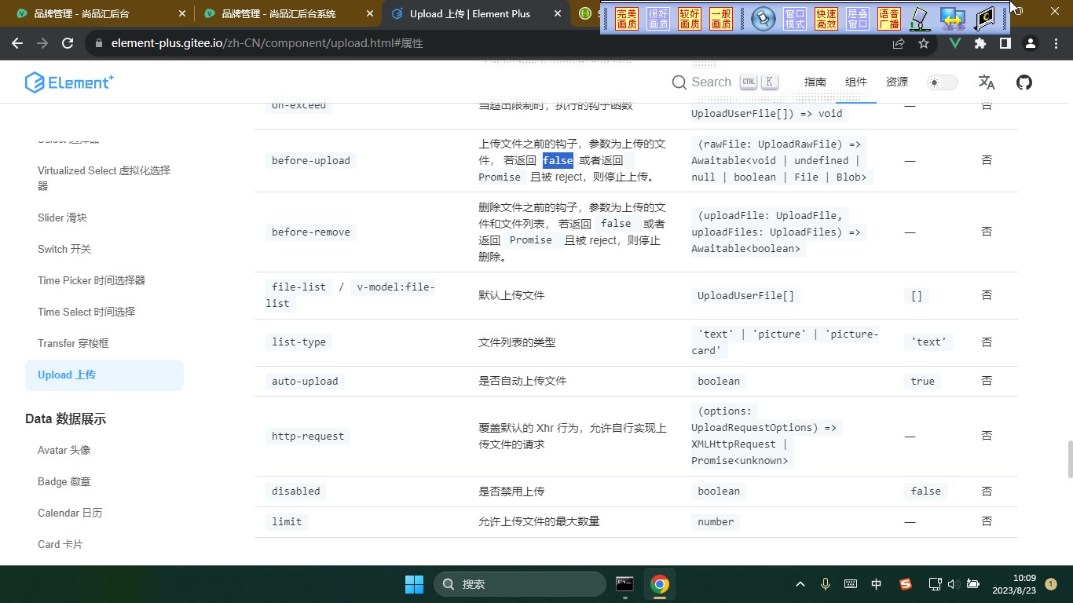1073x603 pixels.
Task: Click the Element Plus logo
Action: tap(69, 82)
